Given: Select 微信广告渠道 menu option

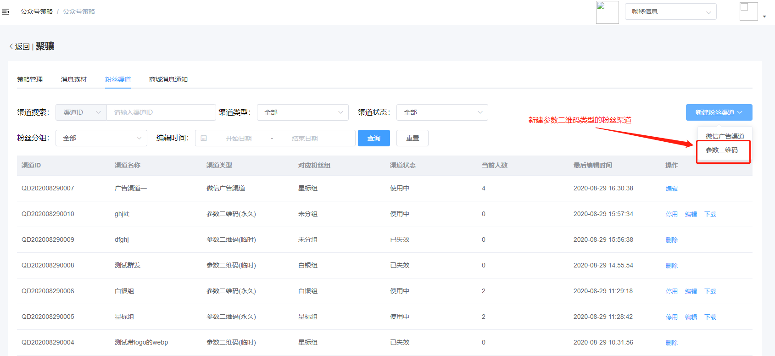Looking at the screenshot, I should [725, 136].
